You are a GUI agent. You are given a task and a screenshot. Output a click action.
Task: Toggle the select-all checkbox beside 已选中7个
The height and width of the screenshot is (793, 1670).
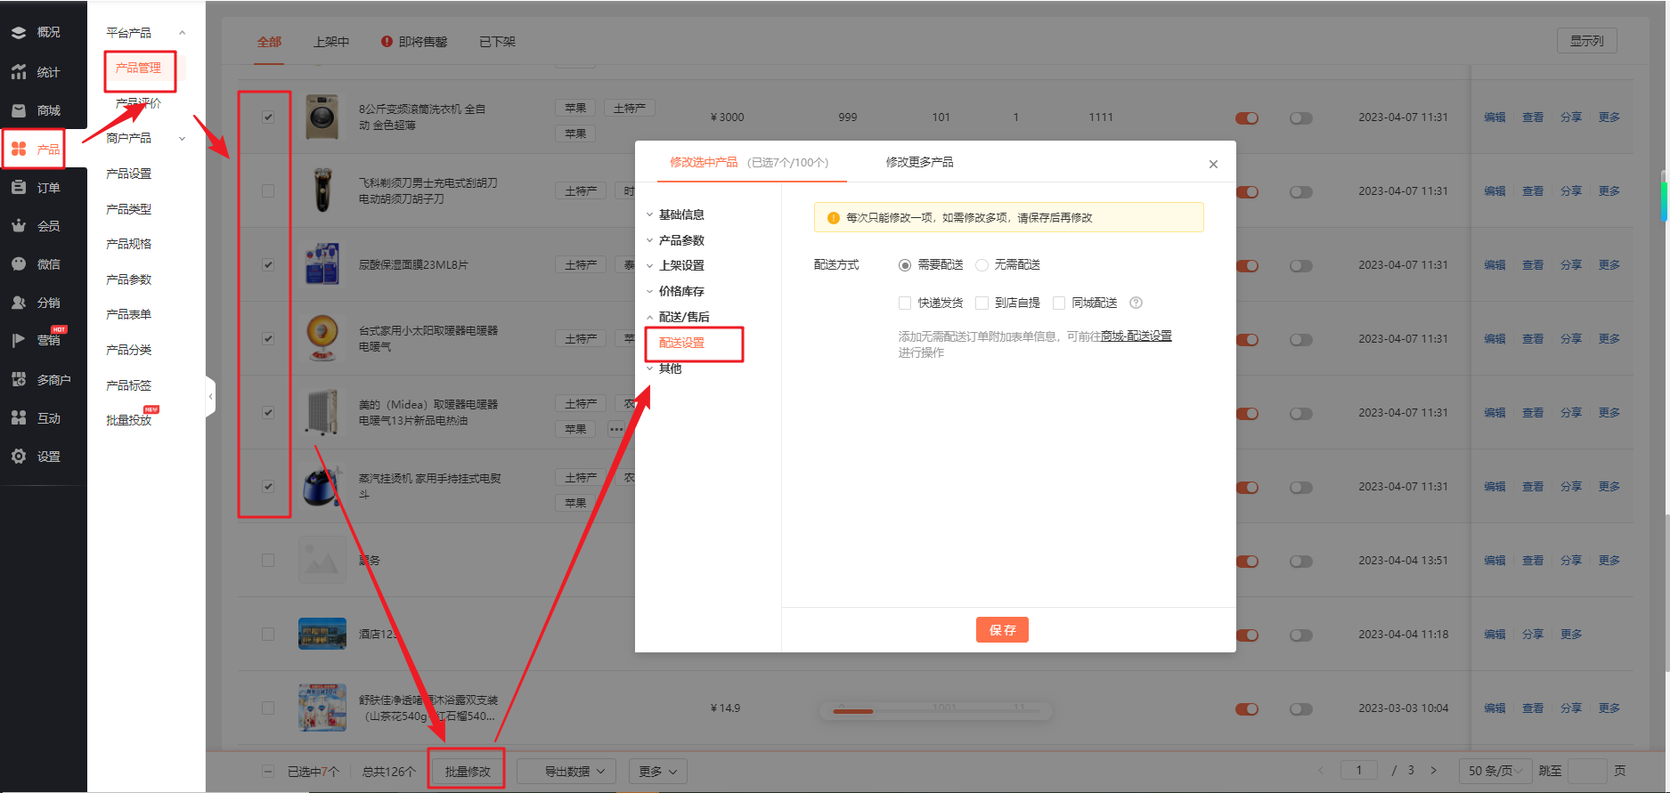[268, 772]
